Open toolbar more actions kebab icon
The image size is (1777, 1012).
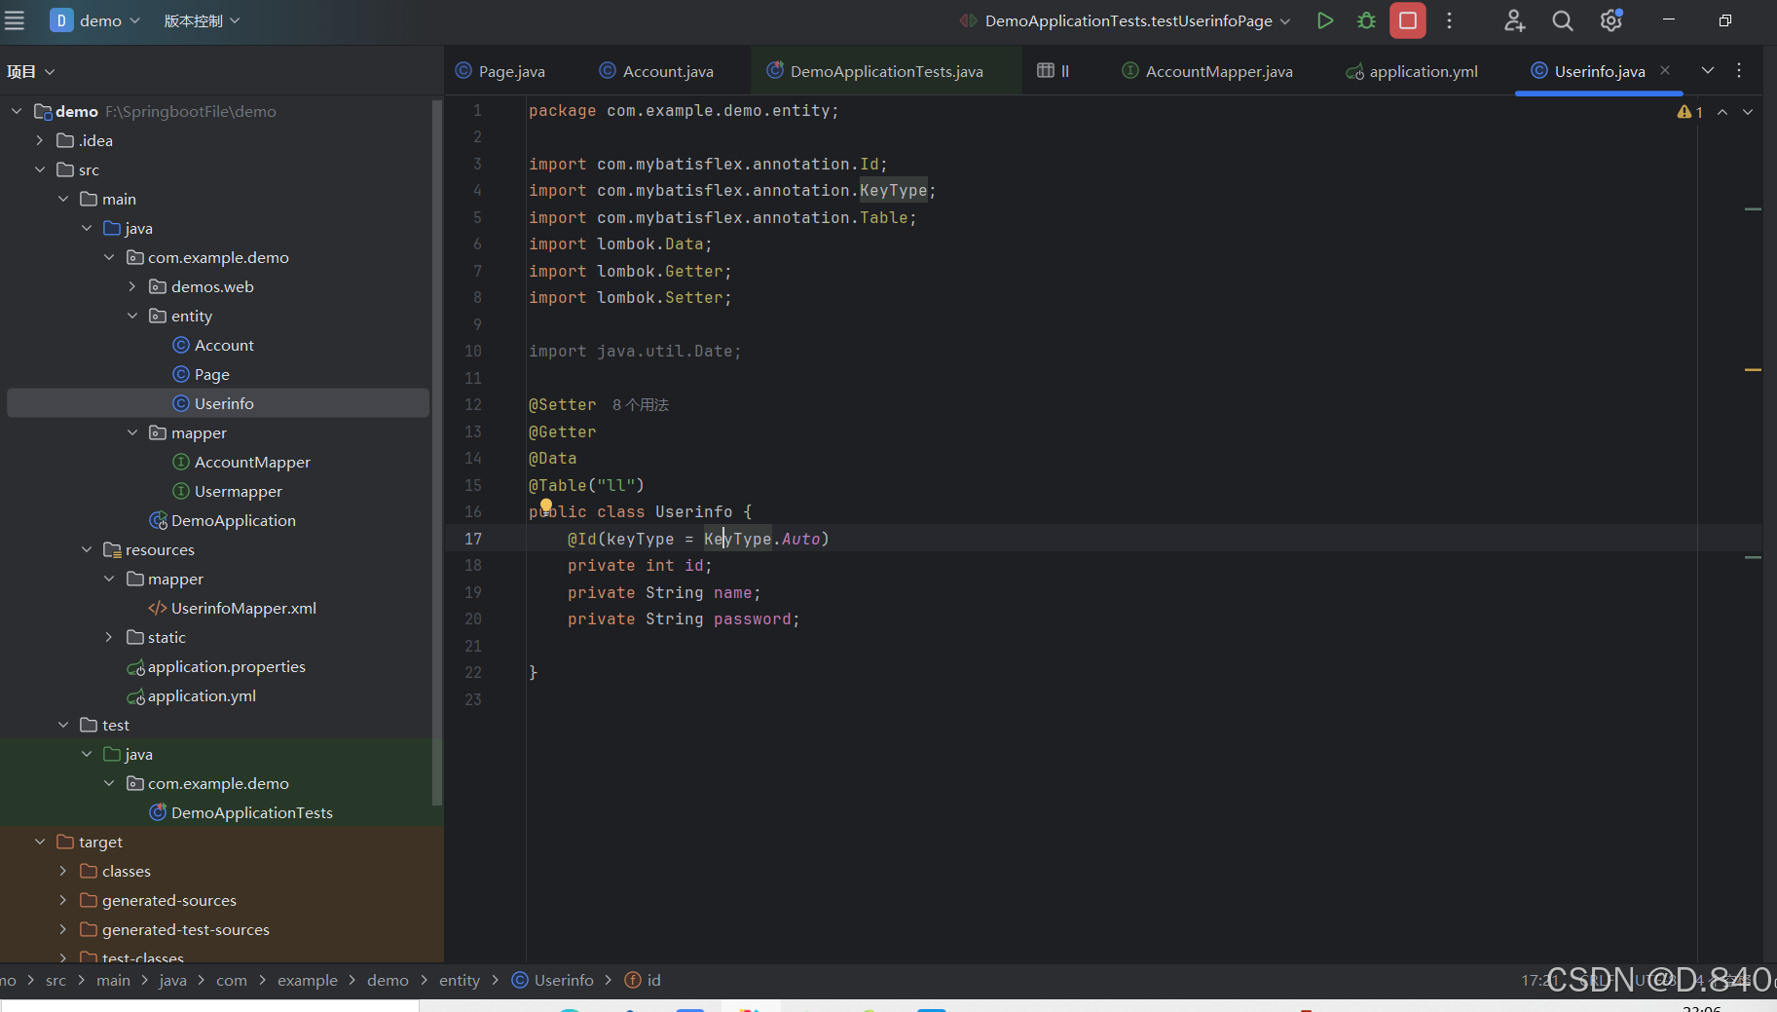[x=1450, y=19]
